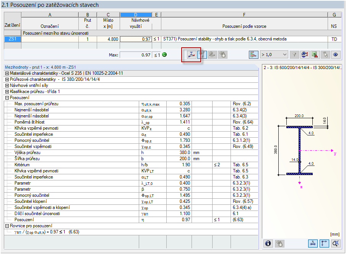Toggle cross-section dimension display
The image size is (346, 254).
(313, 243)
